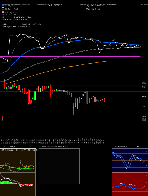This screenshot has width=148, height=196.
Task: Click the 'Stochastics & R' panel title
Action: coord(121,147)
